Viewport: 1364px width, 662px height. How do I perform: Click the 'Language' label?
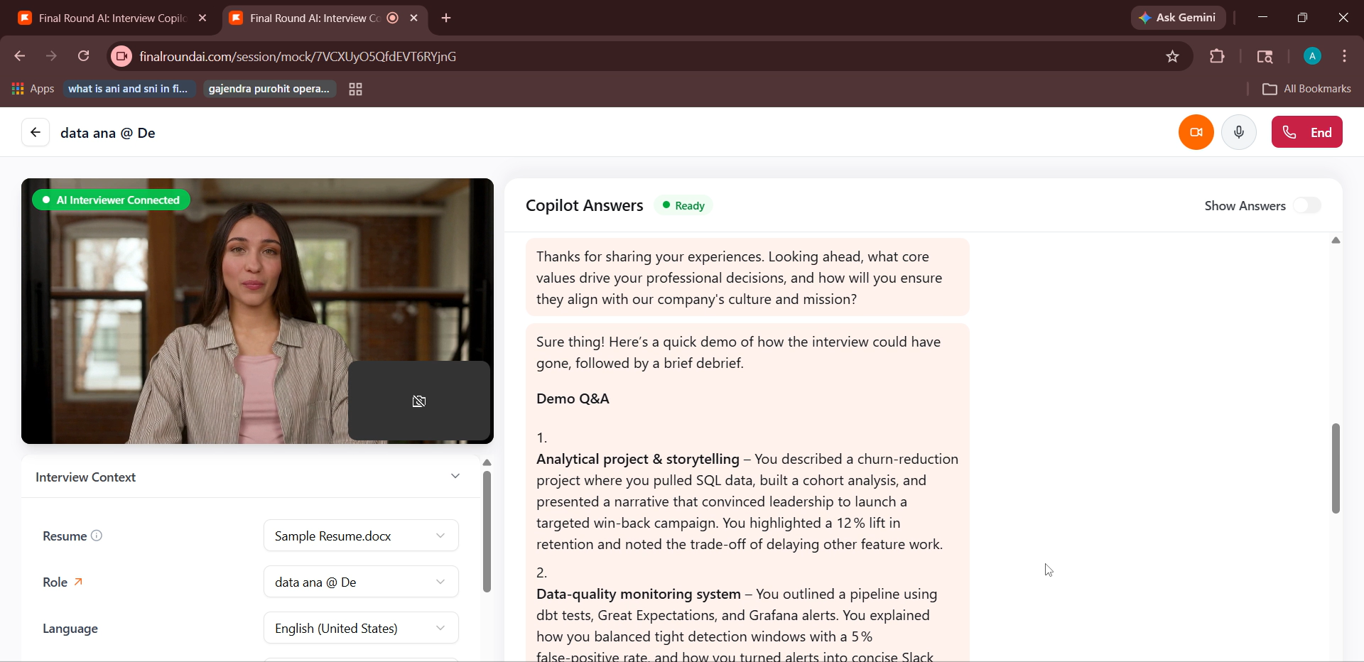[x=70, y=629]
